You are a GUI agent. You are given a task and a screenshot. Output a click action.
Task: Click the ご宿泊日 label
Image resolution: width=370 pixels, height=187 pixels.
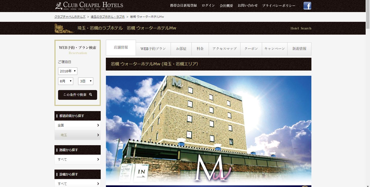(64, 62)
